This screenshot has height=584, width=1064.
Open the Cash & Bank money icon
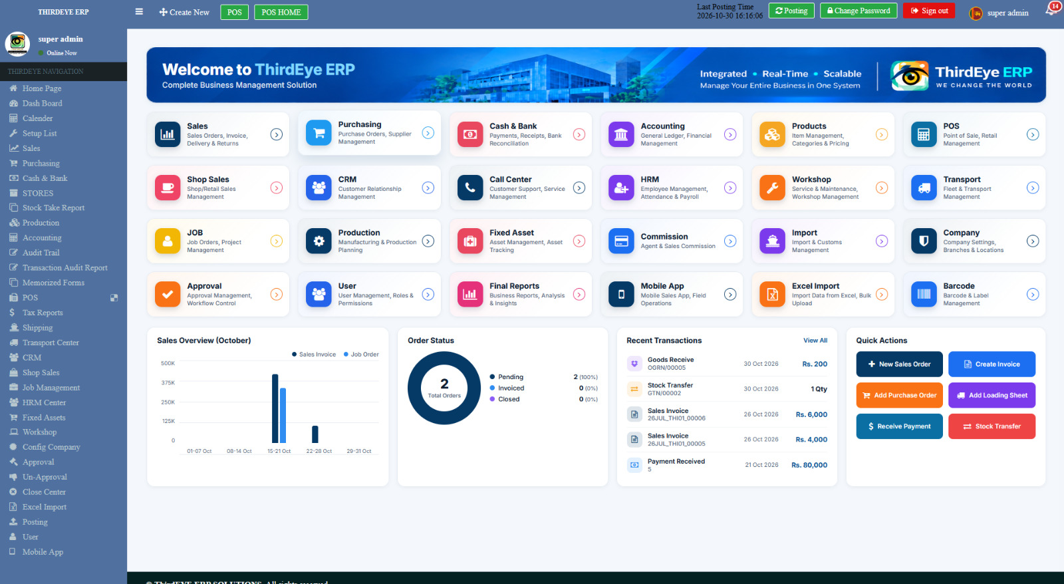tap(470, 134)
